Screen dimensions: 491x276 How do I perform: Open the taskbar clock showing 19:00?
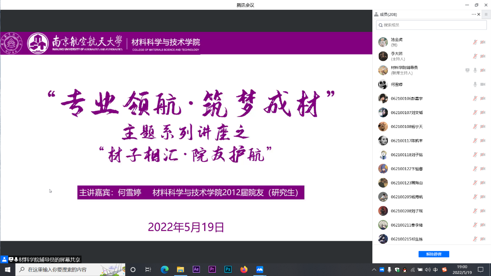tap(462, 269)
